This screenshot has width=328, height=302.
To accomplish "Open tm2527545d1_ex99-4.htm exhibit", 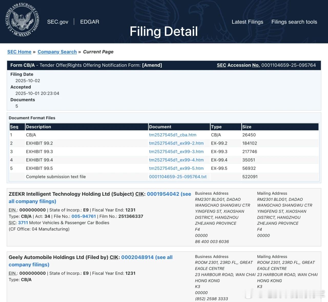I will (x=176, y=160).
